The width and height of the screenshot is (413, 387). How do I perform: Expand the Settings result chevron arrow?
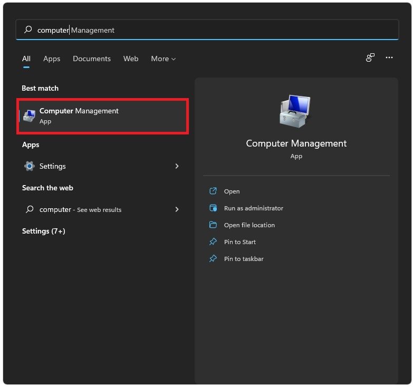(177, 166)
